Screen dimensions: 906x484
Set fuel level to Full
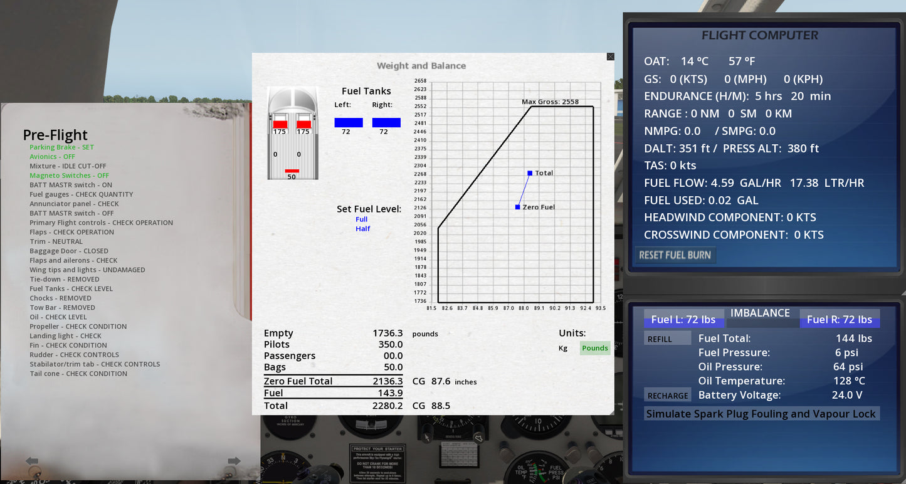(x=362, y=219)
